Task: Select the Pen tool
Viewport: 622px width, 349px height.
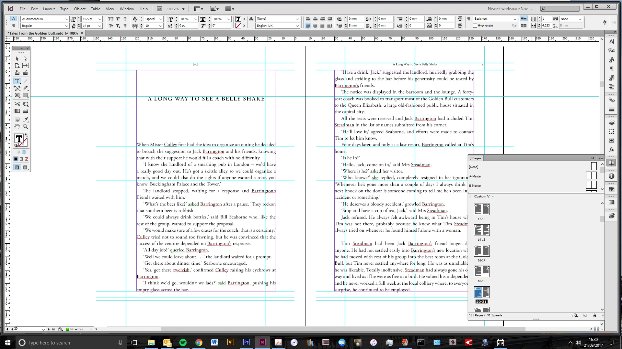Action: (17, 88)
